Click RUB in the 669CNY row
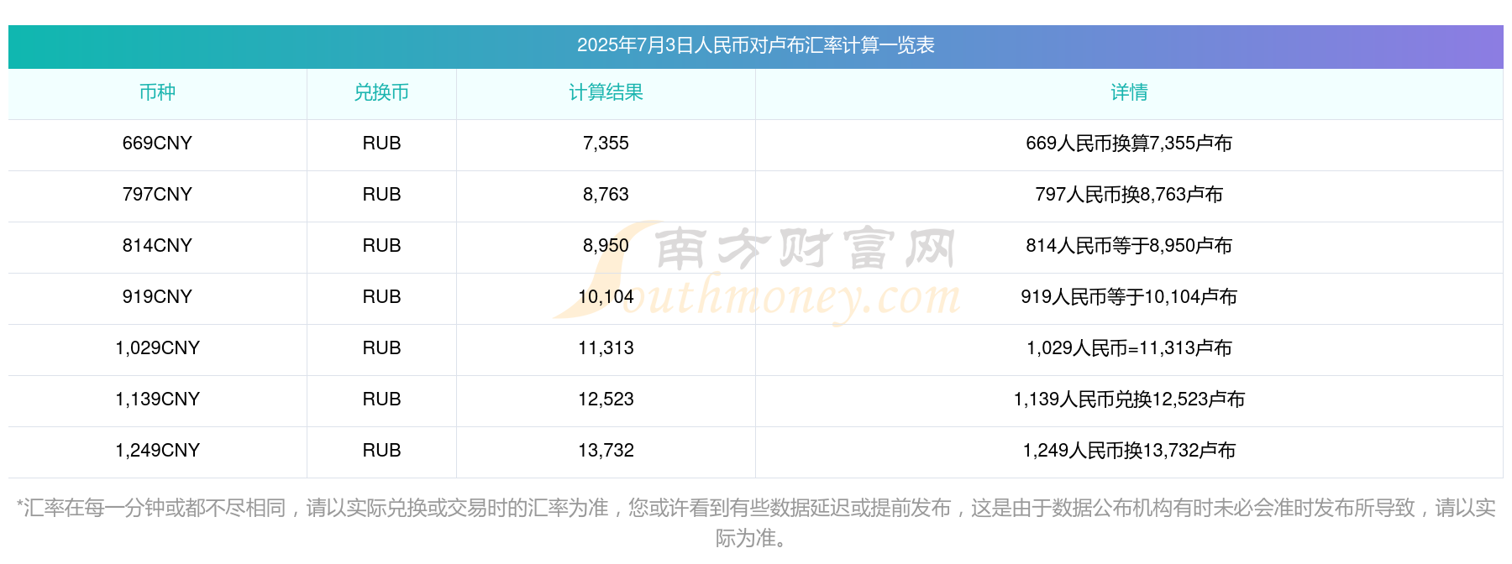The width and height of the screenshot is (1512, 564). tap(381, 144)
